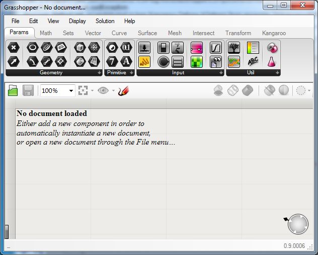Select the Number primitive (0.1 icon)
The height and width of the screenshot is (255, 318).
pos(126,48)
